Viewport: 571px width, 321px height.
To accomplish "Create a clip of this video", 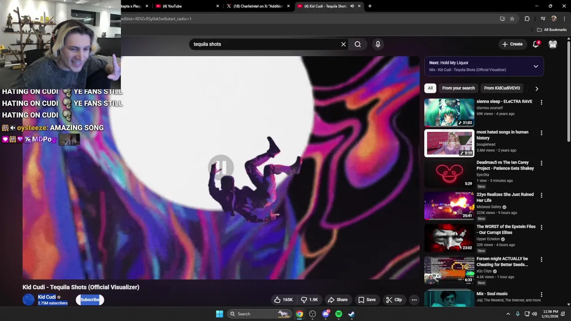I will 394,300.
